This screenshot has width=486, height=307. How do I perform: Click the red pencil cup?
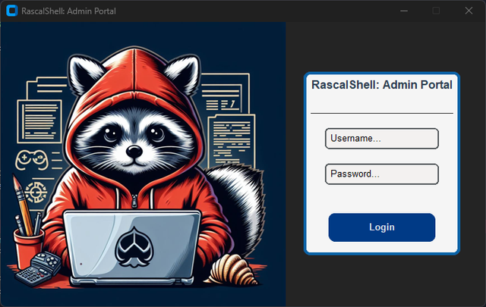[x=29, y=248]
